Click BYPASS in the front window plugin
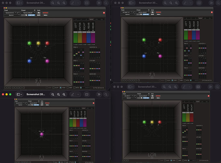The image size is (221, 163). (47, 103)
